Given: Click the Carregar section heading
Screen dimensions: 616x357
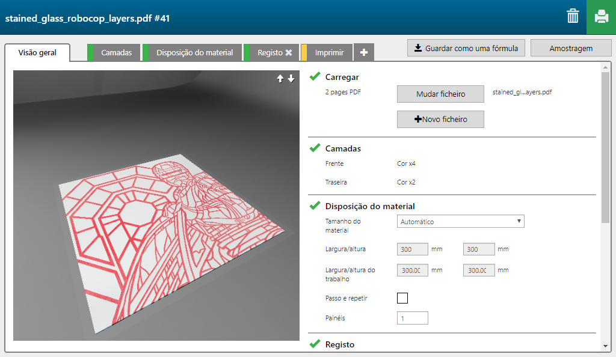Looking at the screenshot, I should pos(342,78).
